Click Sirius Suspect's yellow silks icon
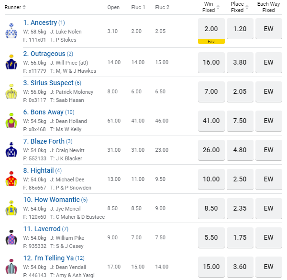The width and height of the screenshot is (287, 280). (x=11, y=92)
